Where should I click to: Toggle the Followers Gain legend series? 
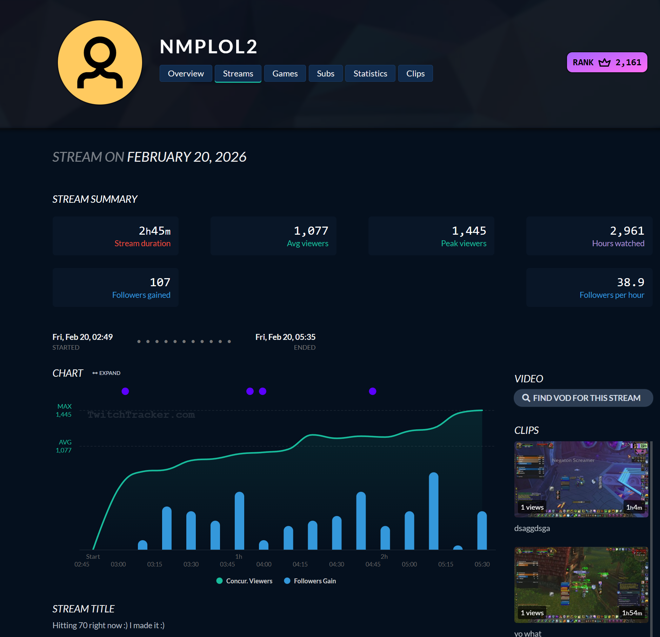(310, 581)
